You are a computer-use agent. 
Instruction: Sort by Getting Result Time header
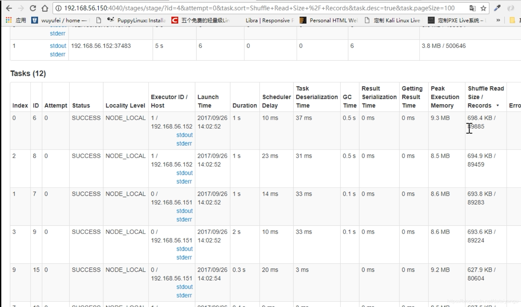coord(412,97)
